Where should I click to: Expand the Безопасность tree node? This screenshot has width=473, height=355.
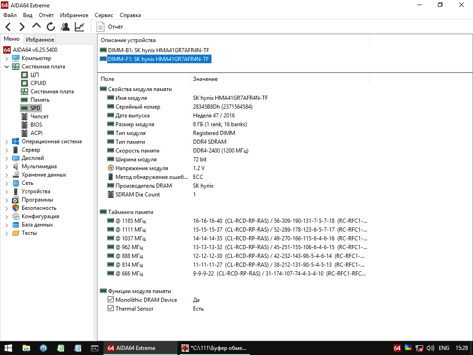(6, 208)
